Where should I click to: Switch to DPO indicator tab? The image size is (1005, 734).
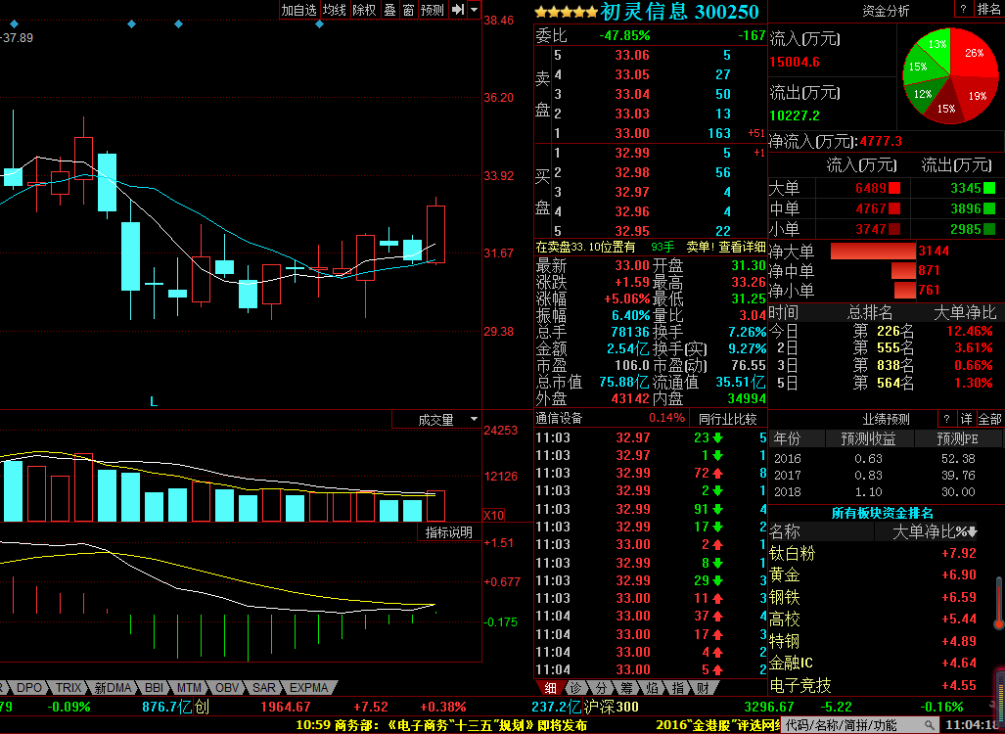29,688
